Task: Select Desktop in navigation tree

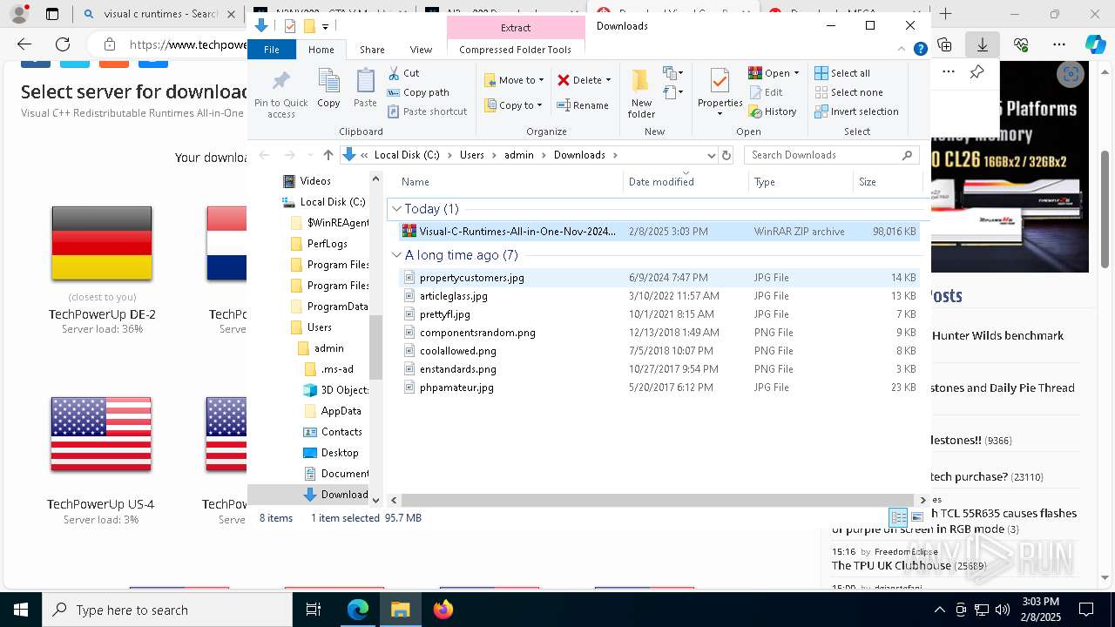Action: point(339,453)
